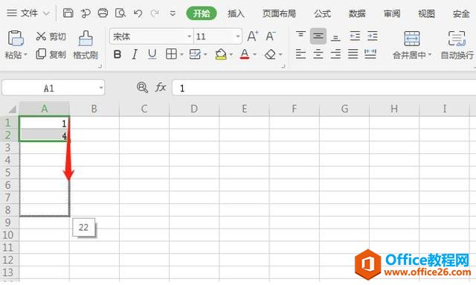Click the fx insert function icon

coord(161,88)
